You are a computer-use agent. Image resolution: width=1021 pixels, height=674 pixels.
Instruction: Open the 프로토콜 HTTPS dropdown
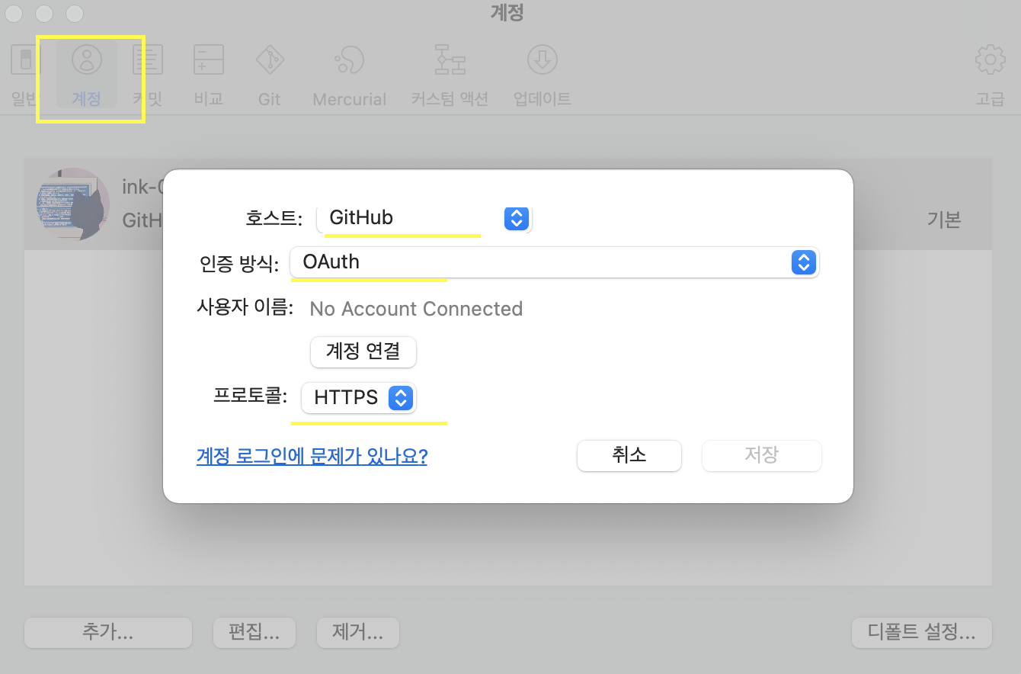click(x=359, y=397)
